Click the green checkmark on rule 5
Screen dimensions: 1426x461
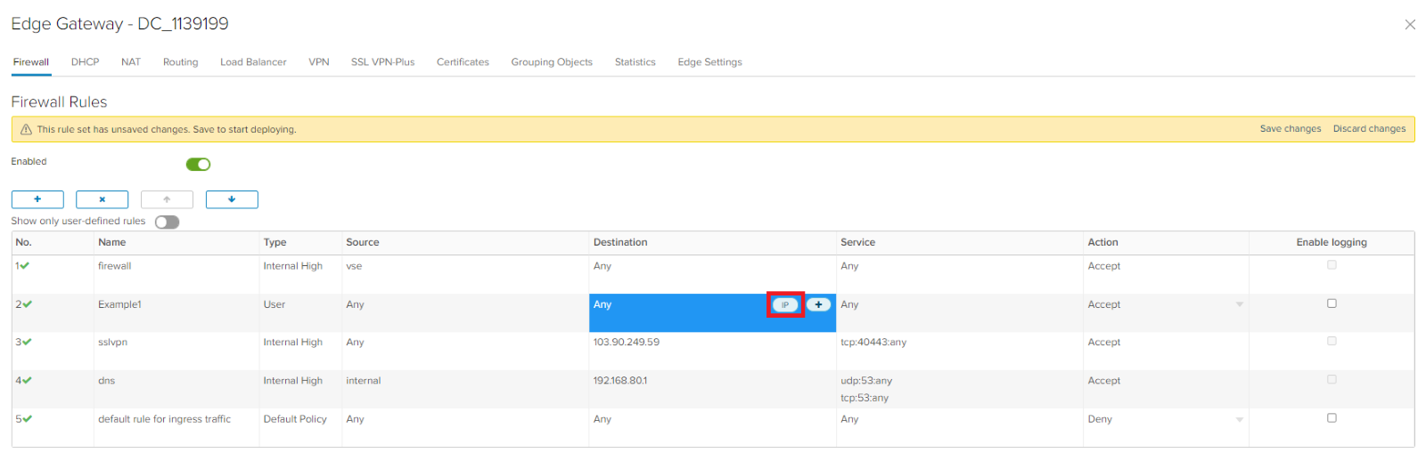27,418
